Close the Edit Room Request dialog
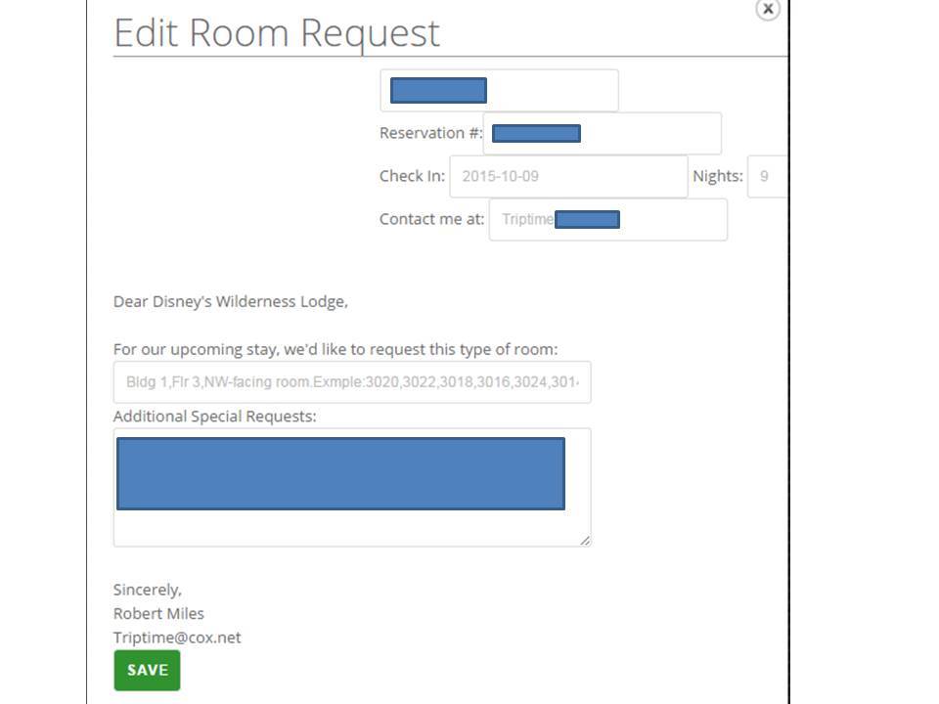The image size is (939, 704). pyautogui.click(x=768, y=9)
